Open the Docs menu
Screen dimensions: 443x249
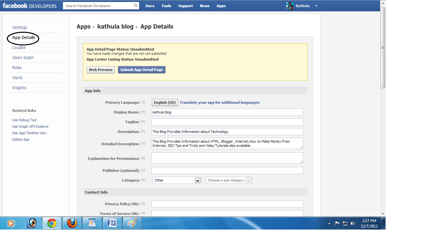point(150,6)
